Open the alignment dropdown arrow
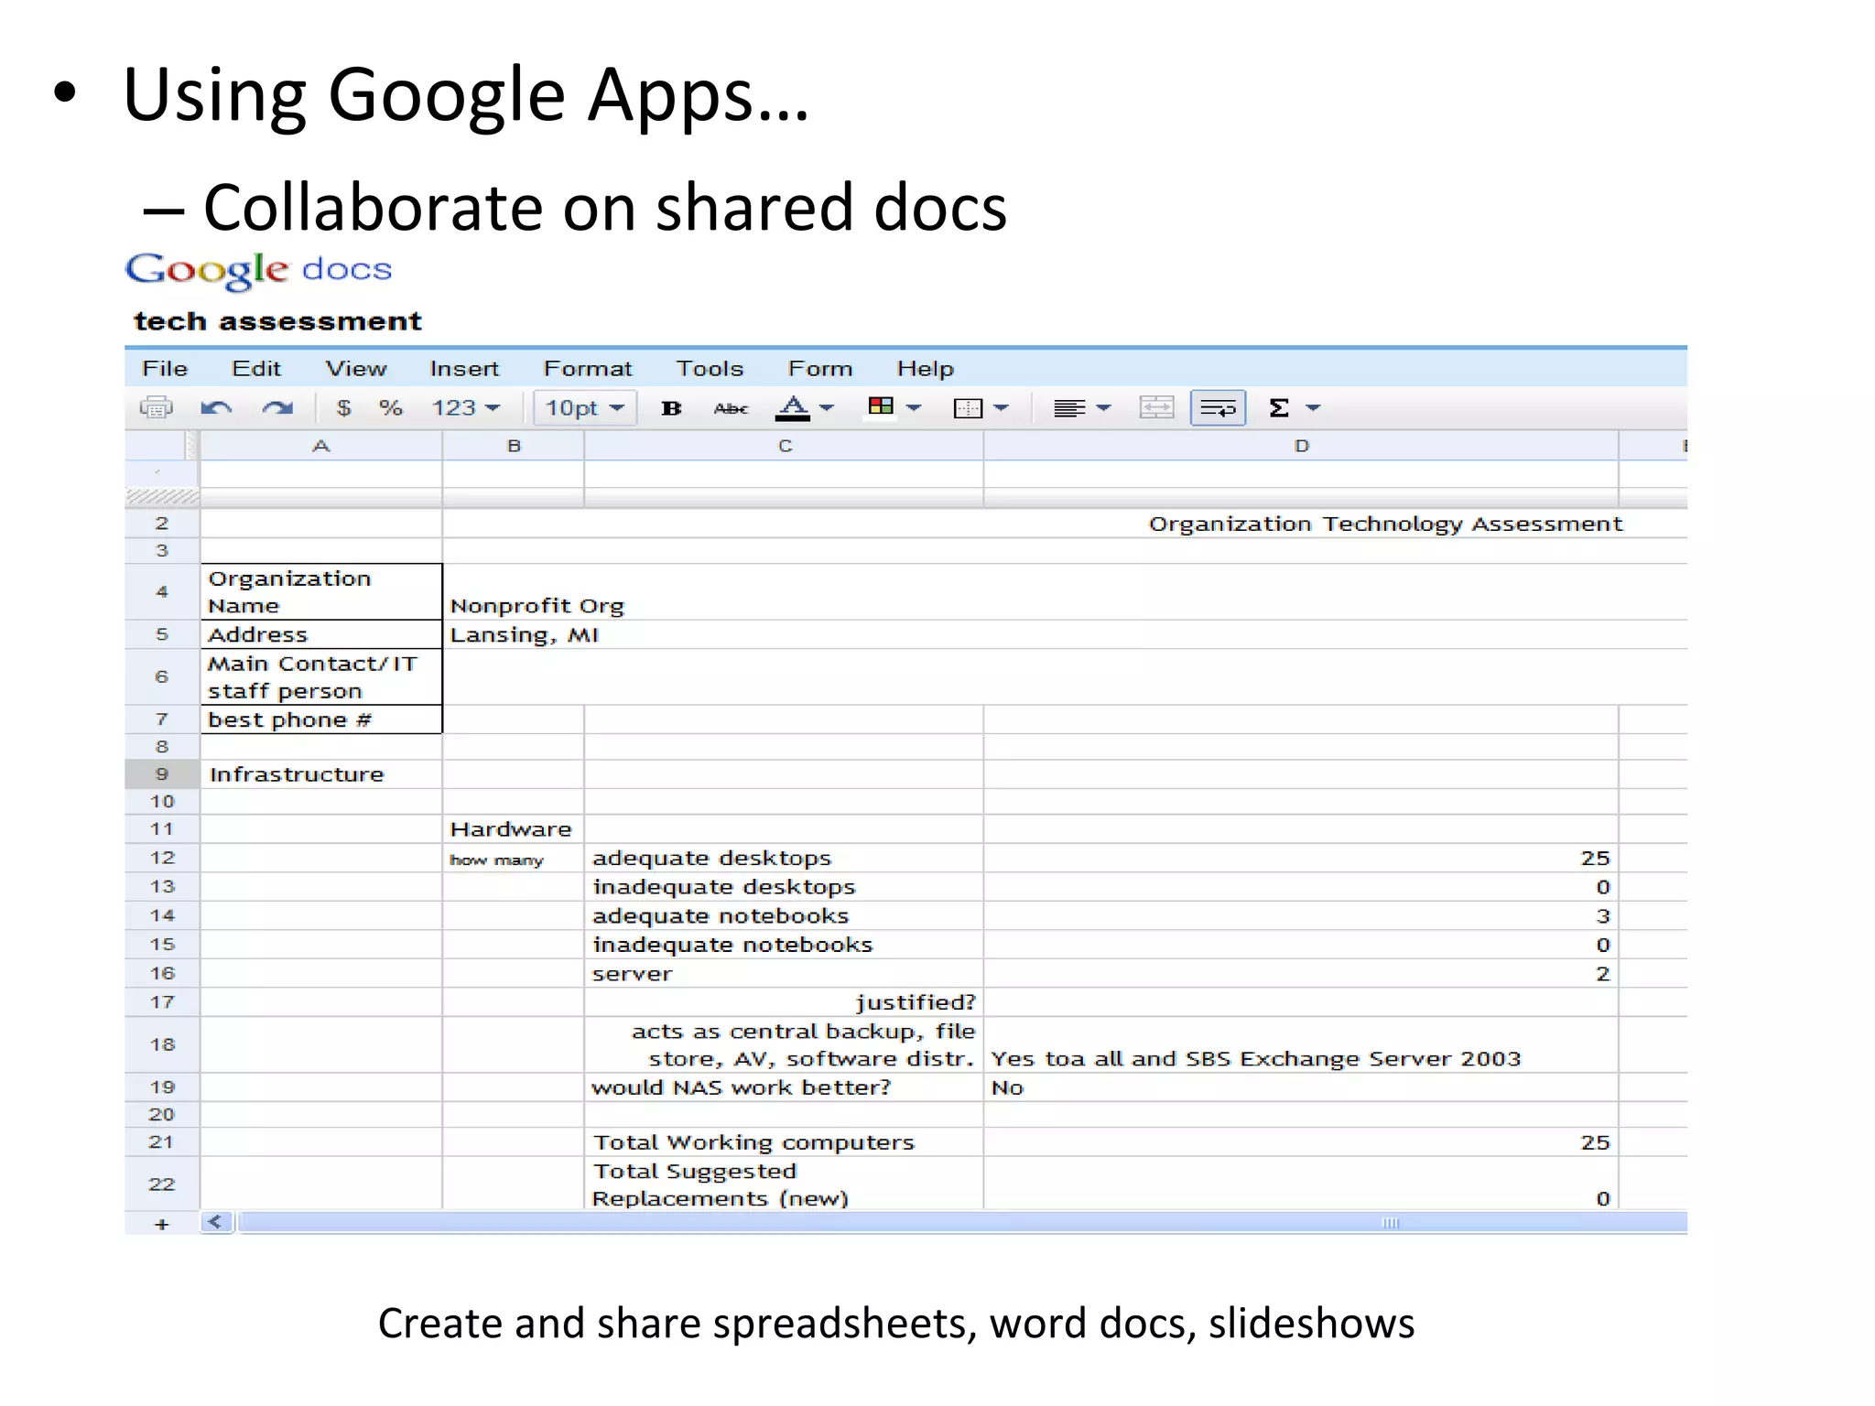Image resolution: width=1875 pixels, height=1406 pixels. pos(1103,408)
